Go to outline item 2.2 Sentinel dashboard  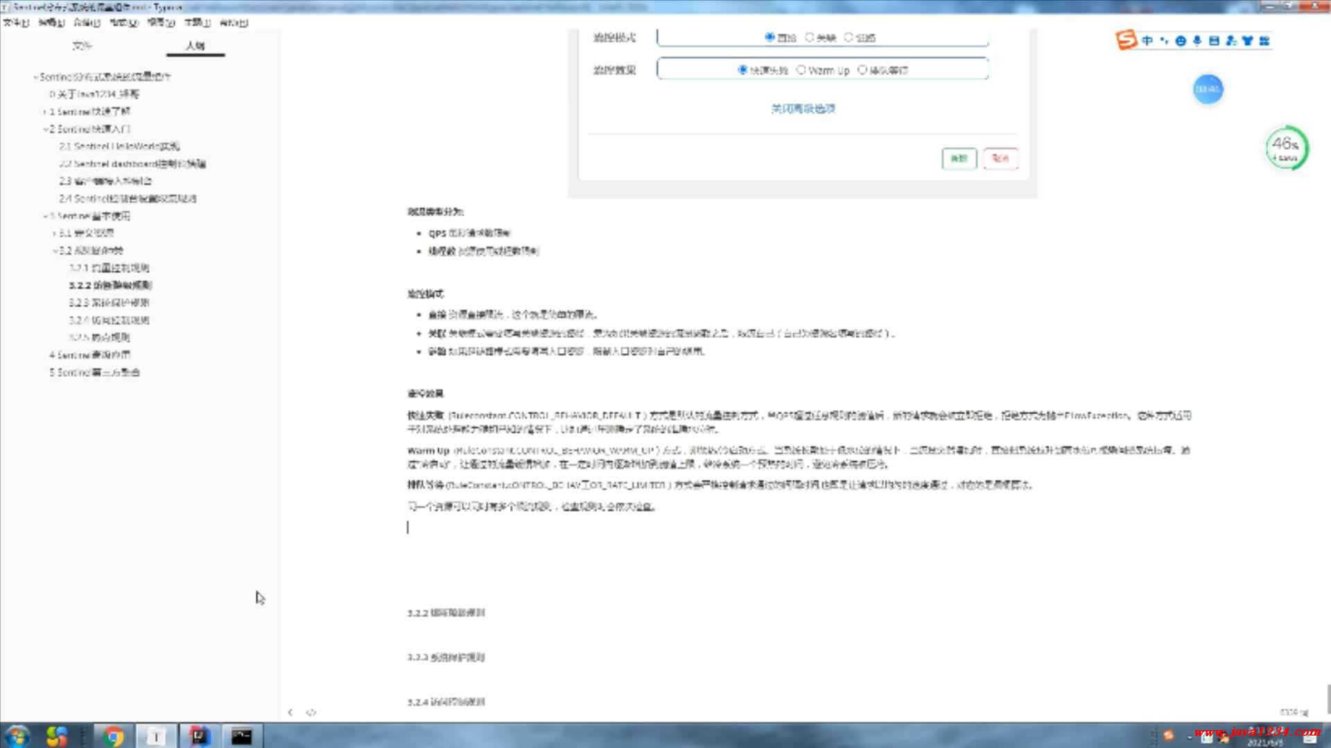(x=132, y=163)
